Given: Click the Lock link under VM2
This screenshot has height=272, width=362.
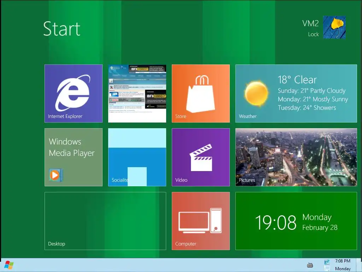Looking at the screenshot, I should [x=313, y=34].
